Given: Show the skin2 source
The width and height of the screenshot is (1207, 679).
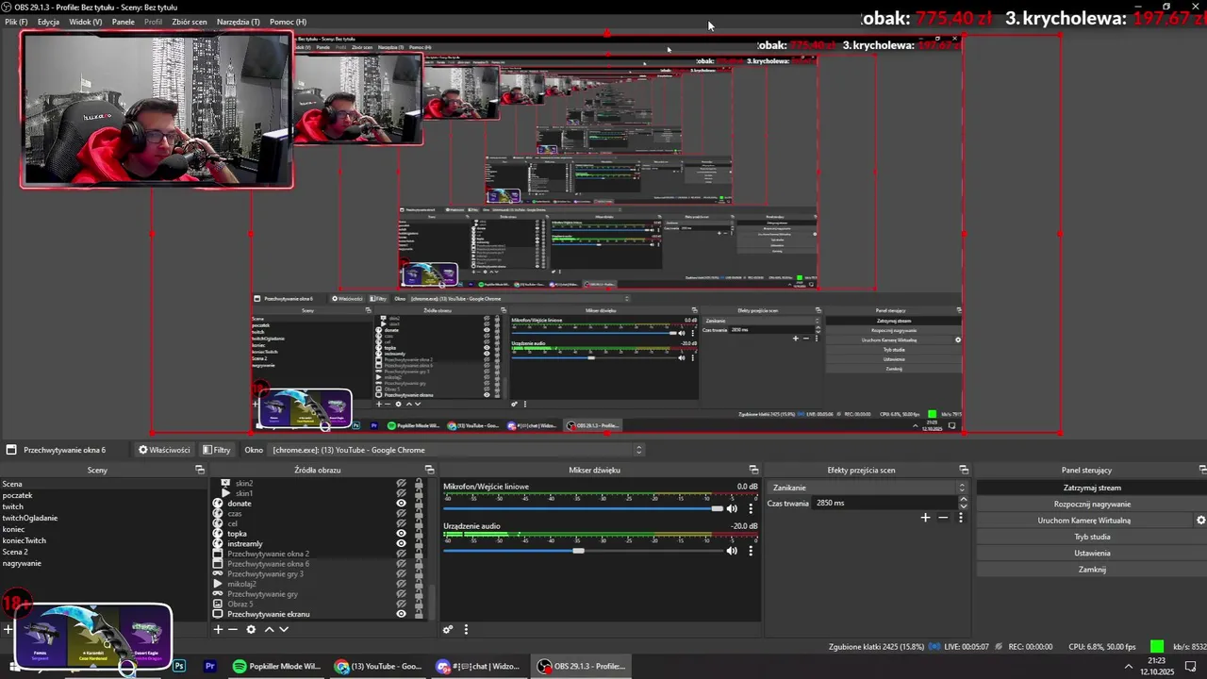Looking at the screenshot, I should point(401,483).
